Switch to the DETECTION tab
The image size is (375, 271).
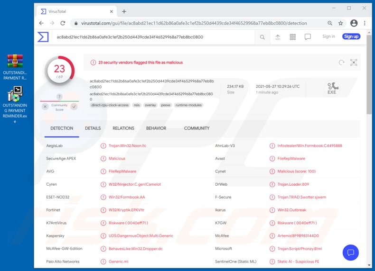coord(62,128)
